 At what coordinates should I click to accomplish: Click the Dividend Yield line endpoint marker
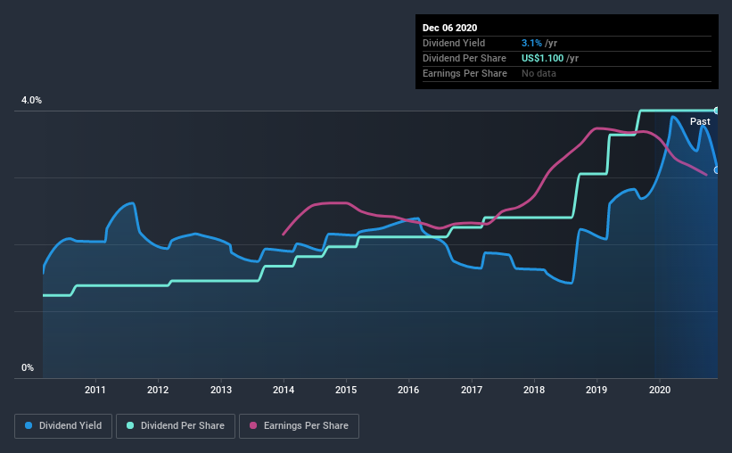[x=717, y=170]
